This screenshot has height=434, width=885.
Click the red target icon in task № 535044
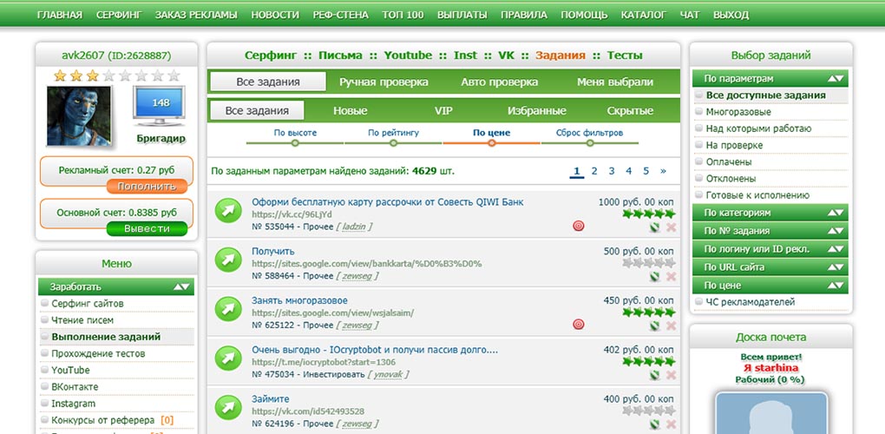(579, 226)
